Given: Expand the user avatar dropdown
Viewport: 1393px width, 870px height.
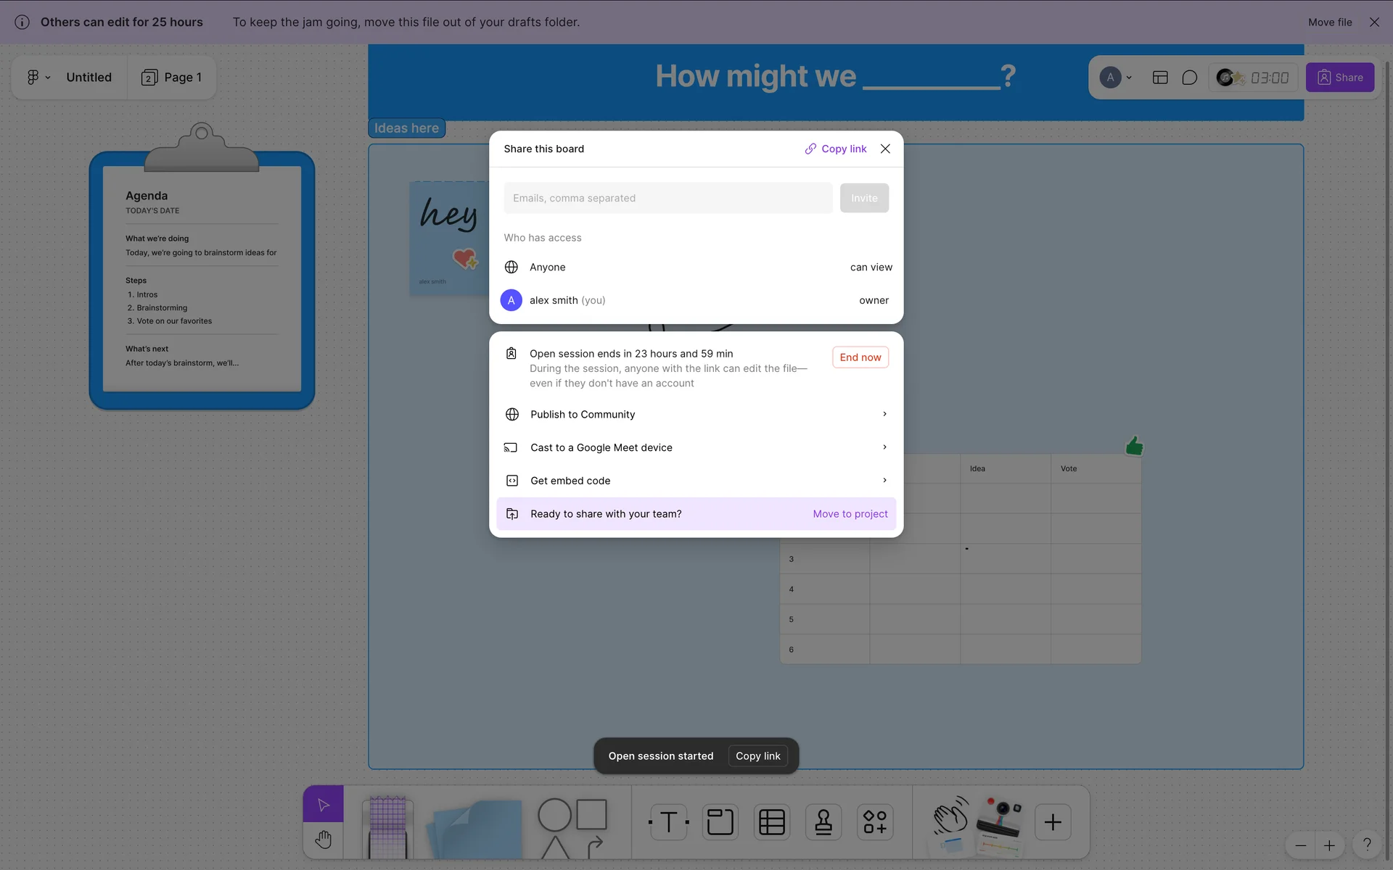Looking at the screenshot, I should tap(1116, 78).
